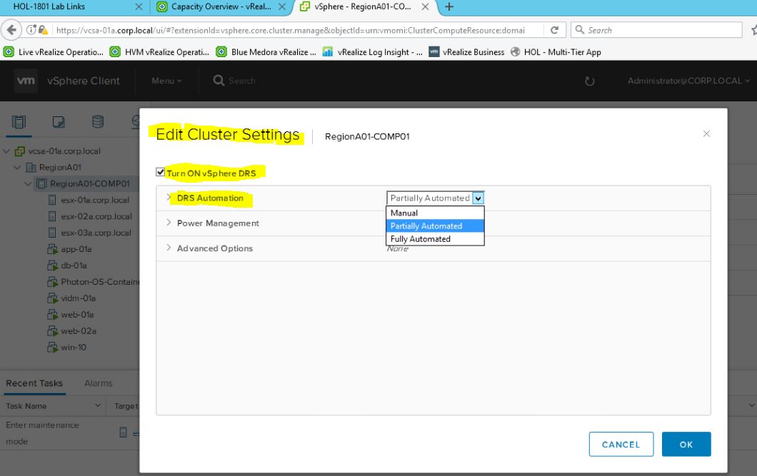Click the page reload icon in address bar

[555, 30]
